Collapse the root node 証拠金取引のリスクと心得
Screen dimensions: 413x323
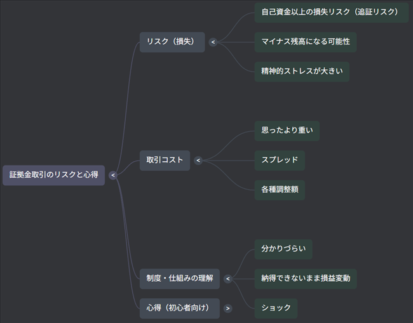(x=113, y=175)
